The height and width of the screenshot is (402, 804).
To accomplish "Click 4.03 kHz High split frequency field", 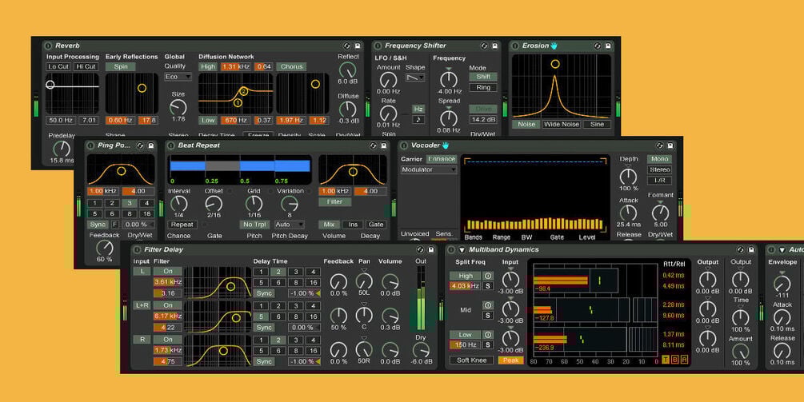I will (465, 286).
